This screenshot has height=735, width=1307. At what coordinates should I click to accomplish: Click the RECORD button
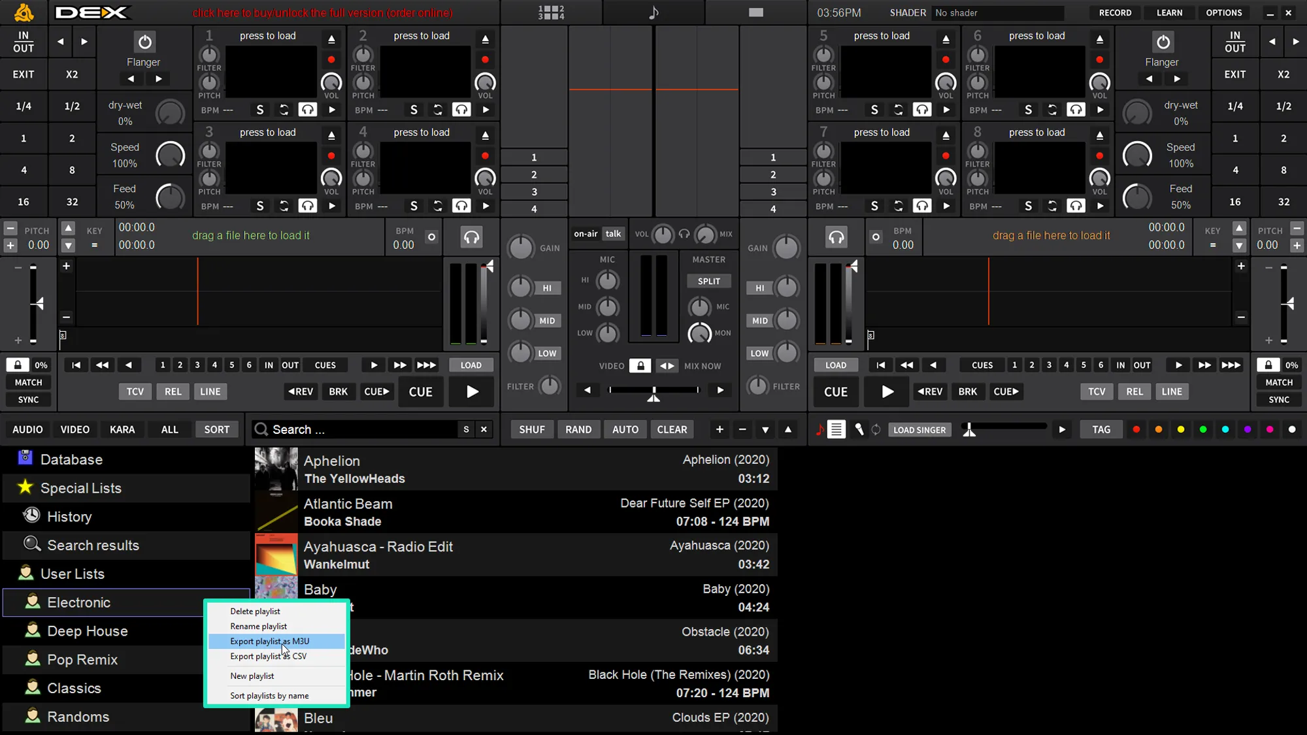click(x=1115, y=12)
